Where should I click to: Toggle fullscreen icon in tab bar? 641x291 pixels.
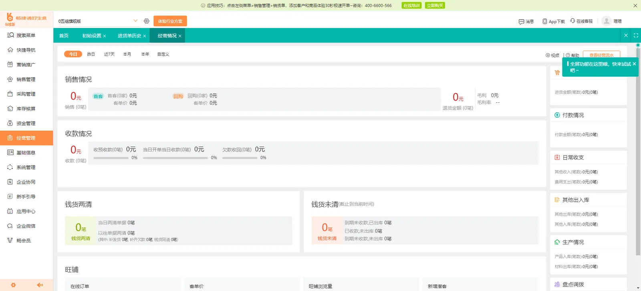(636, 36)
